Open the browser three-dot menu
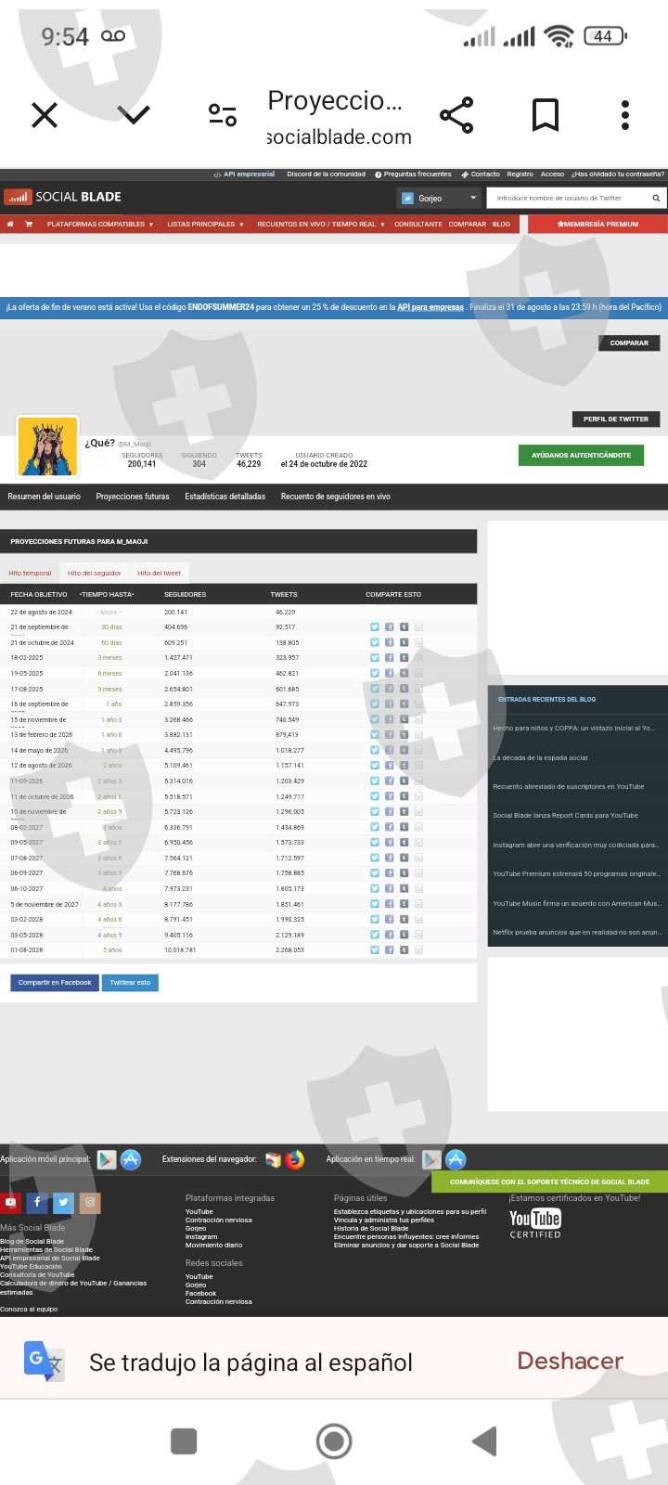 [625, 115]
